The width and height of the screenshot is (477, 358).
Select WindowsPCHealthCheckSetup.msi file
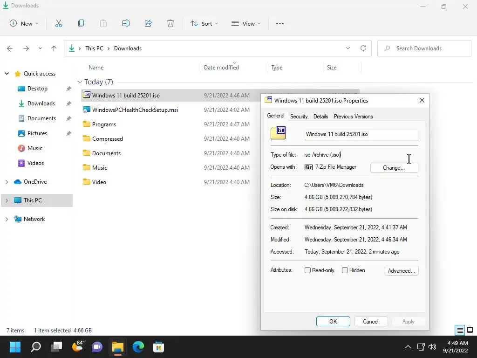135,110
